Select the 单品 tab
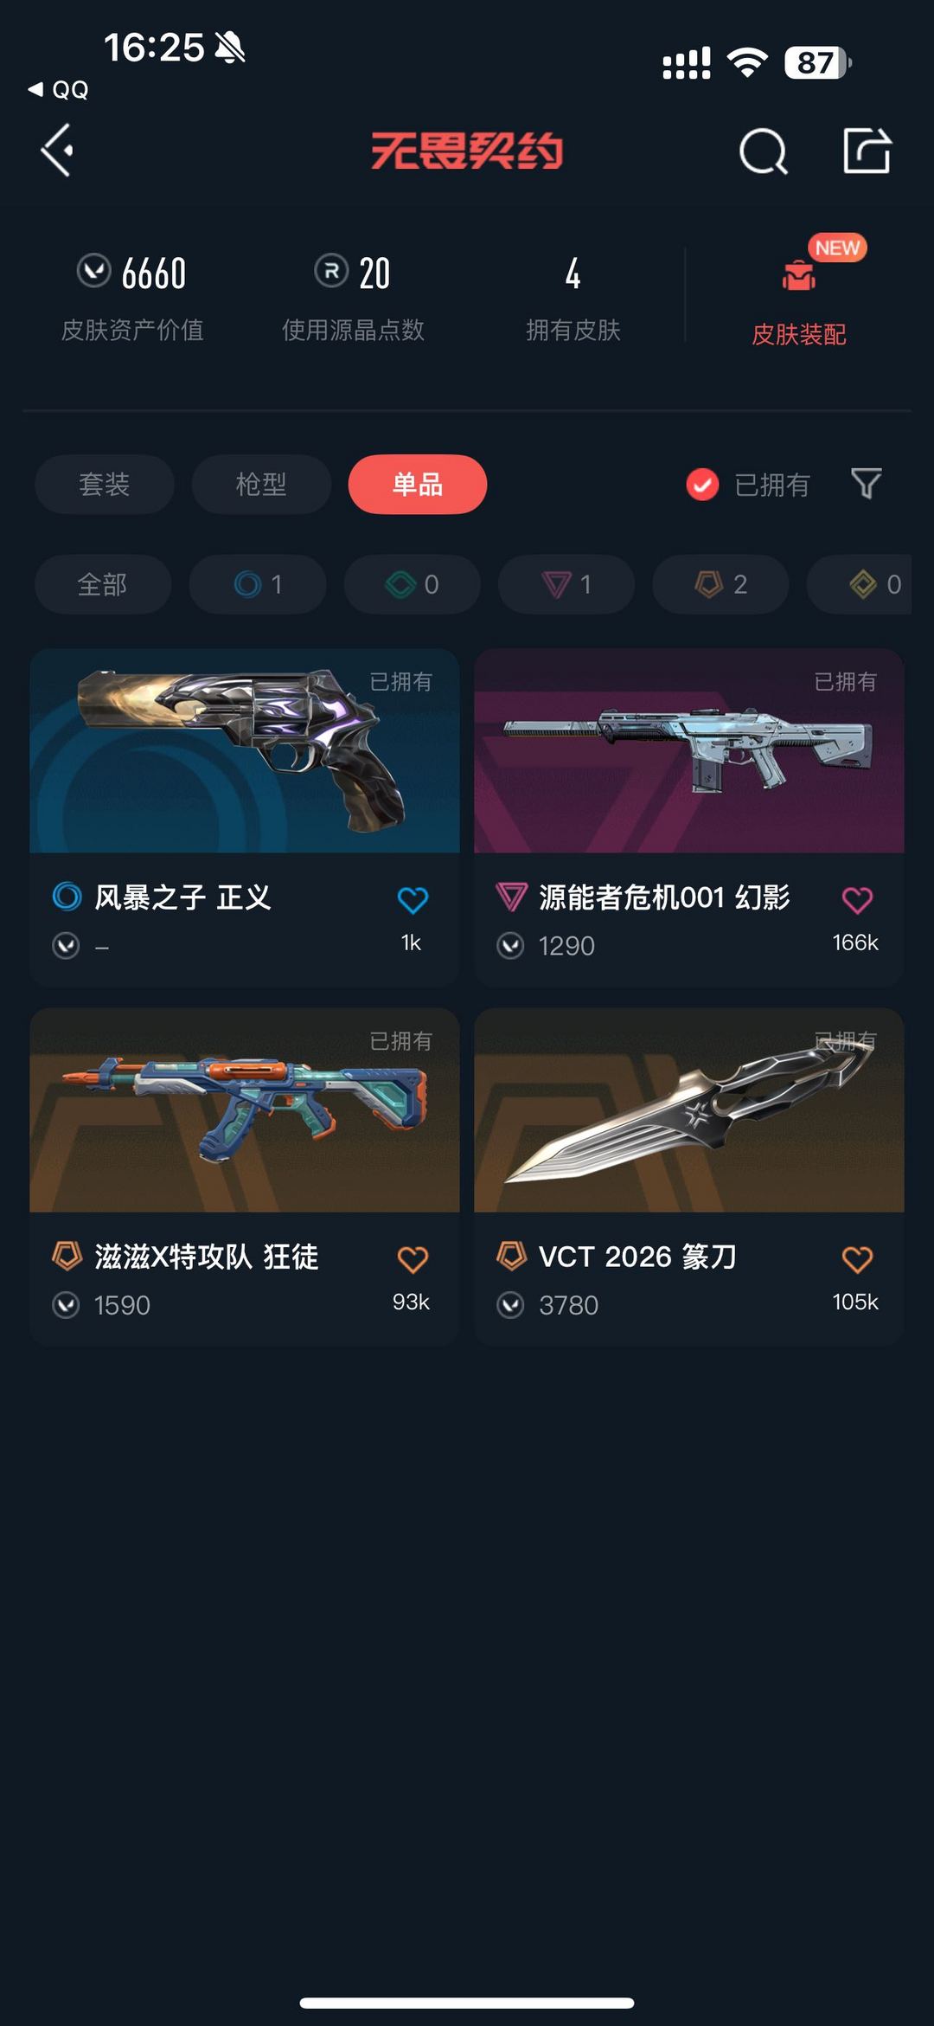The image size is (934, 2026). (x=418, y=484)
